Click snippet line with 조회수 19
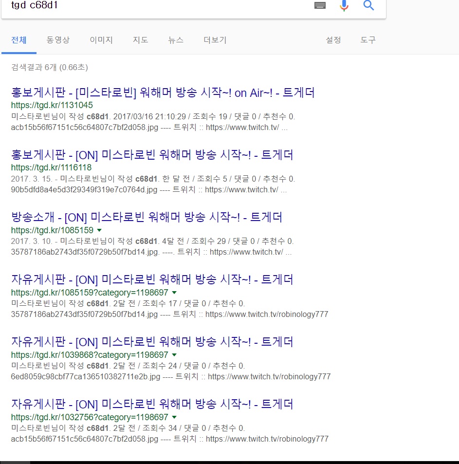459x464 pixels. click(153, 116)
